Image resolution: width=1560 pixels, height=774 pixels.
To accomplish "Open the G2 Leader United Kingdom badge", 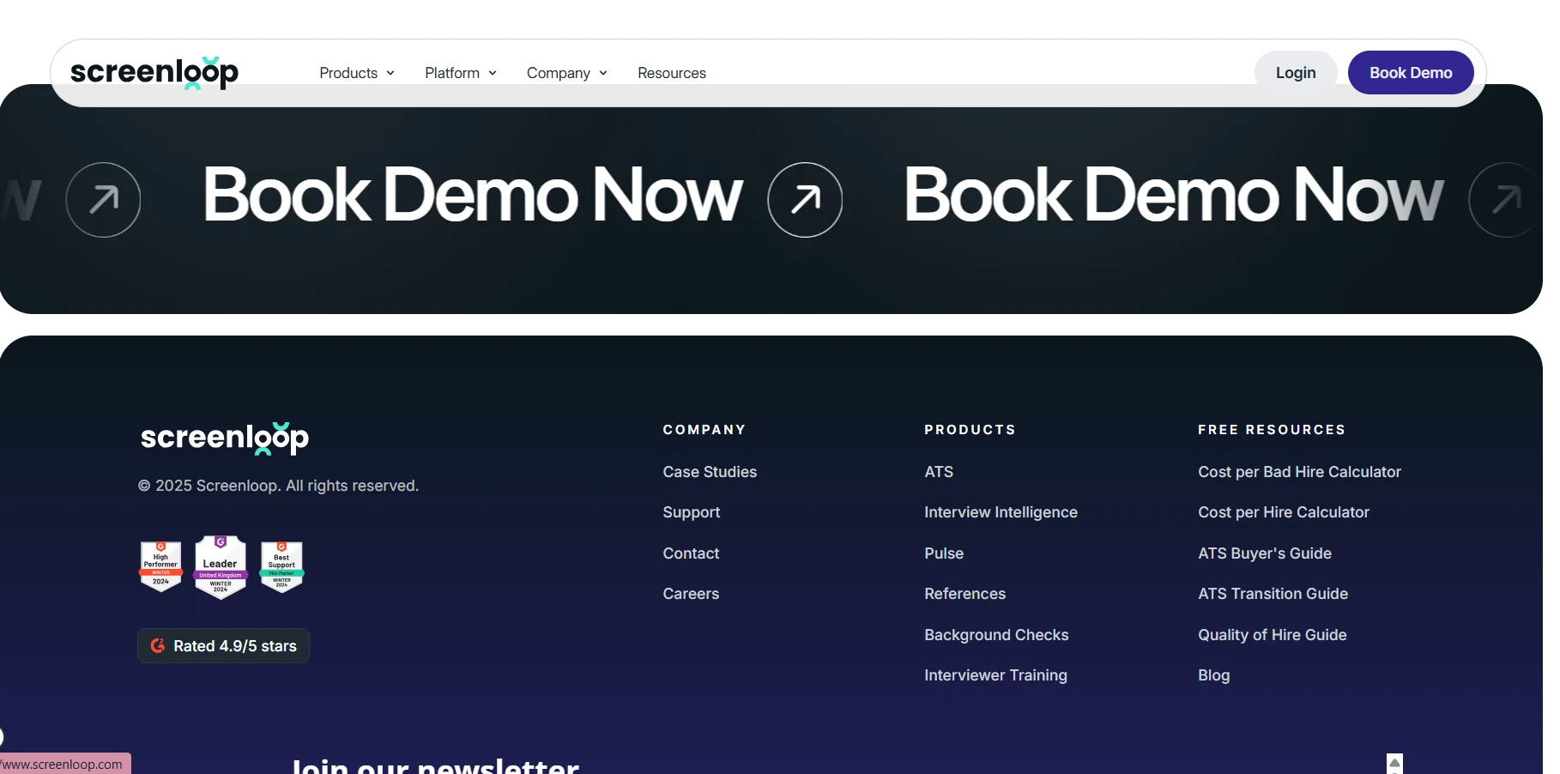I will tap(221, 567).
